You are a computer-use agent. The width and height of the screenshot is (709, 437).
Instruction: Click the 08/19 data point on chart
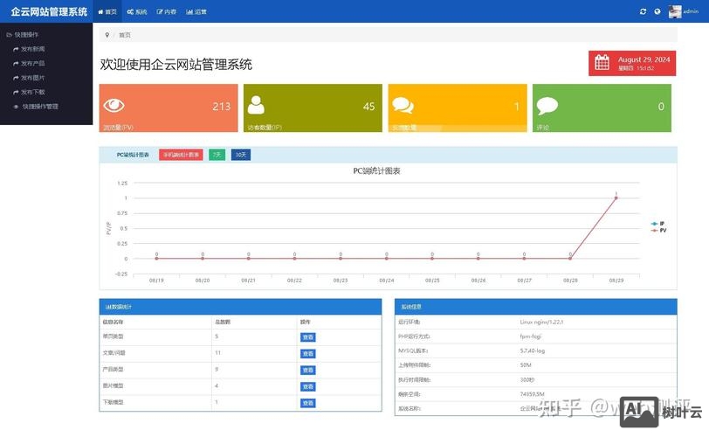[156, 259]
